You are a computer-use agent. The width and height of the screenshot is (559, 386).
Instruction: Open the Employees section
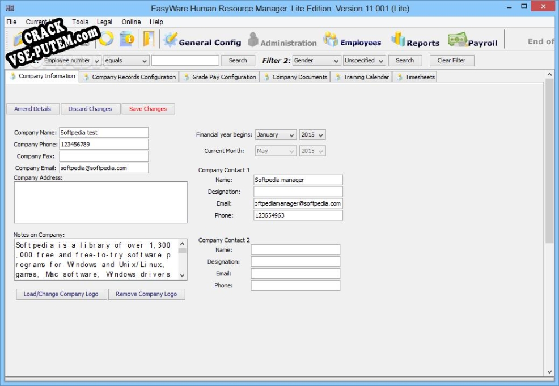pyautogui.click(x=352, y=40)
